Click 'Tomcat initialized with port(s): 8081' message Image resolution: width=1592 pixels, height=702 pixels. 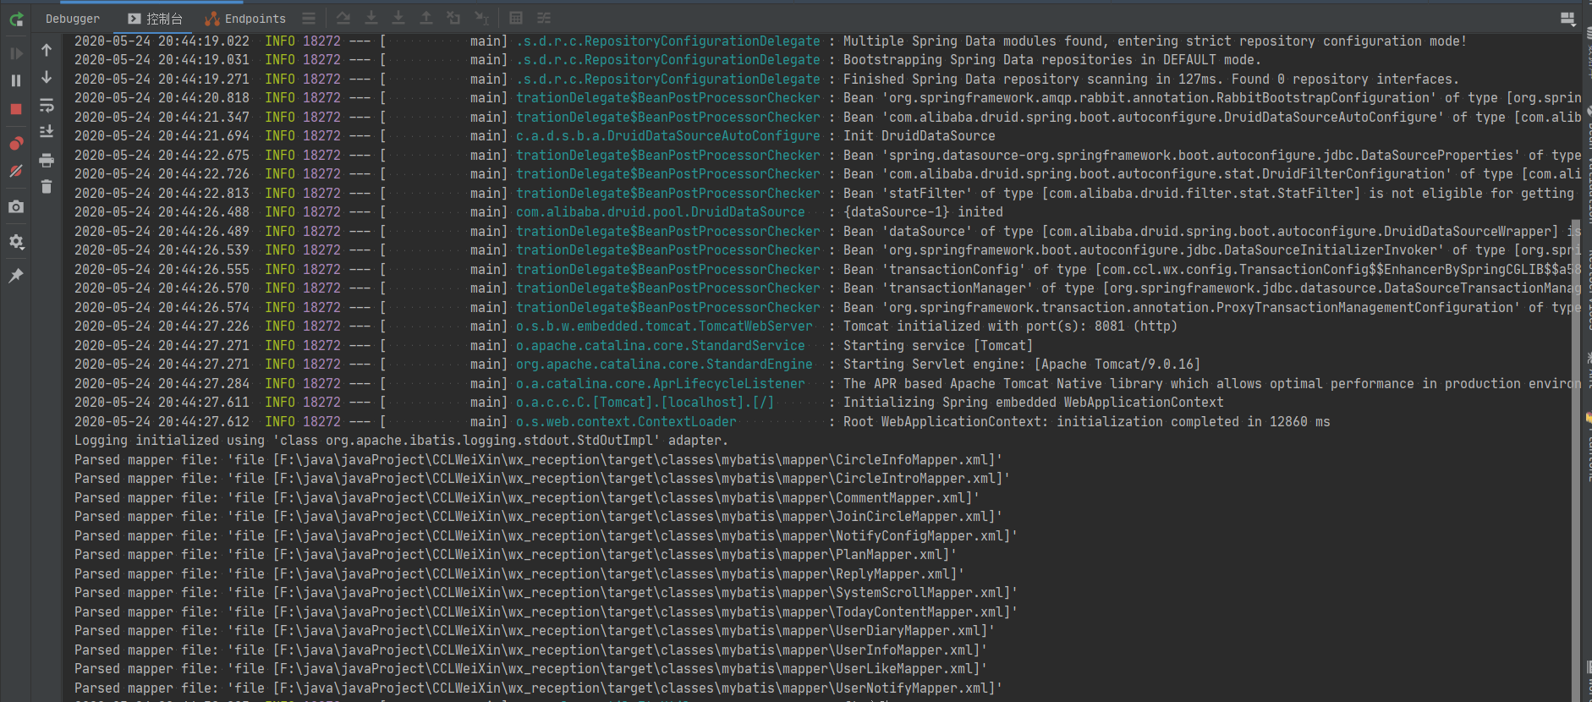(1010, 326)
